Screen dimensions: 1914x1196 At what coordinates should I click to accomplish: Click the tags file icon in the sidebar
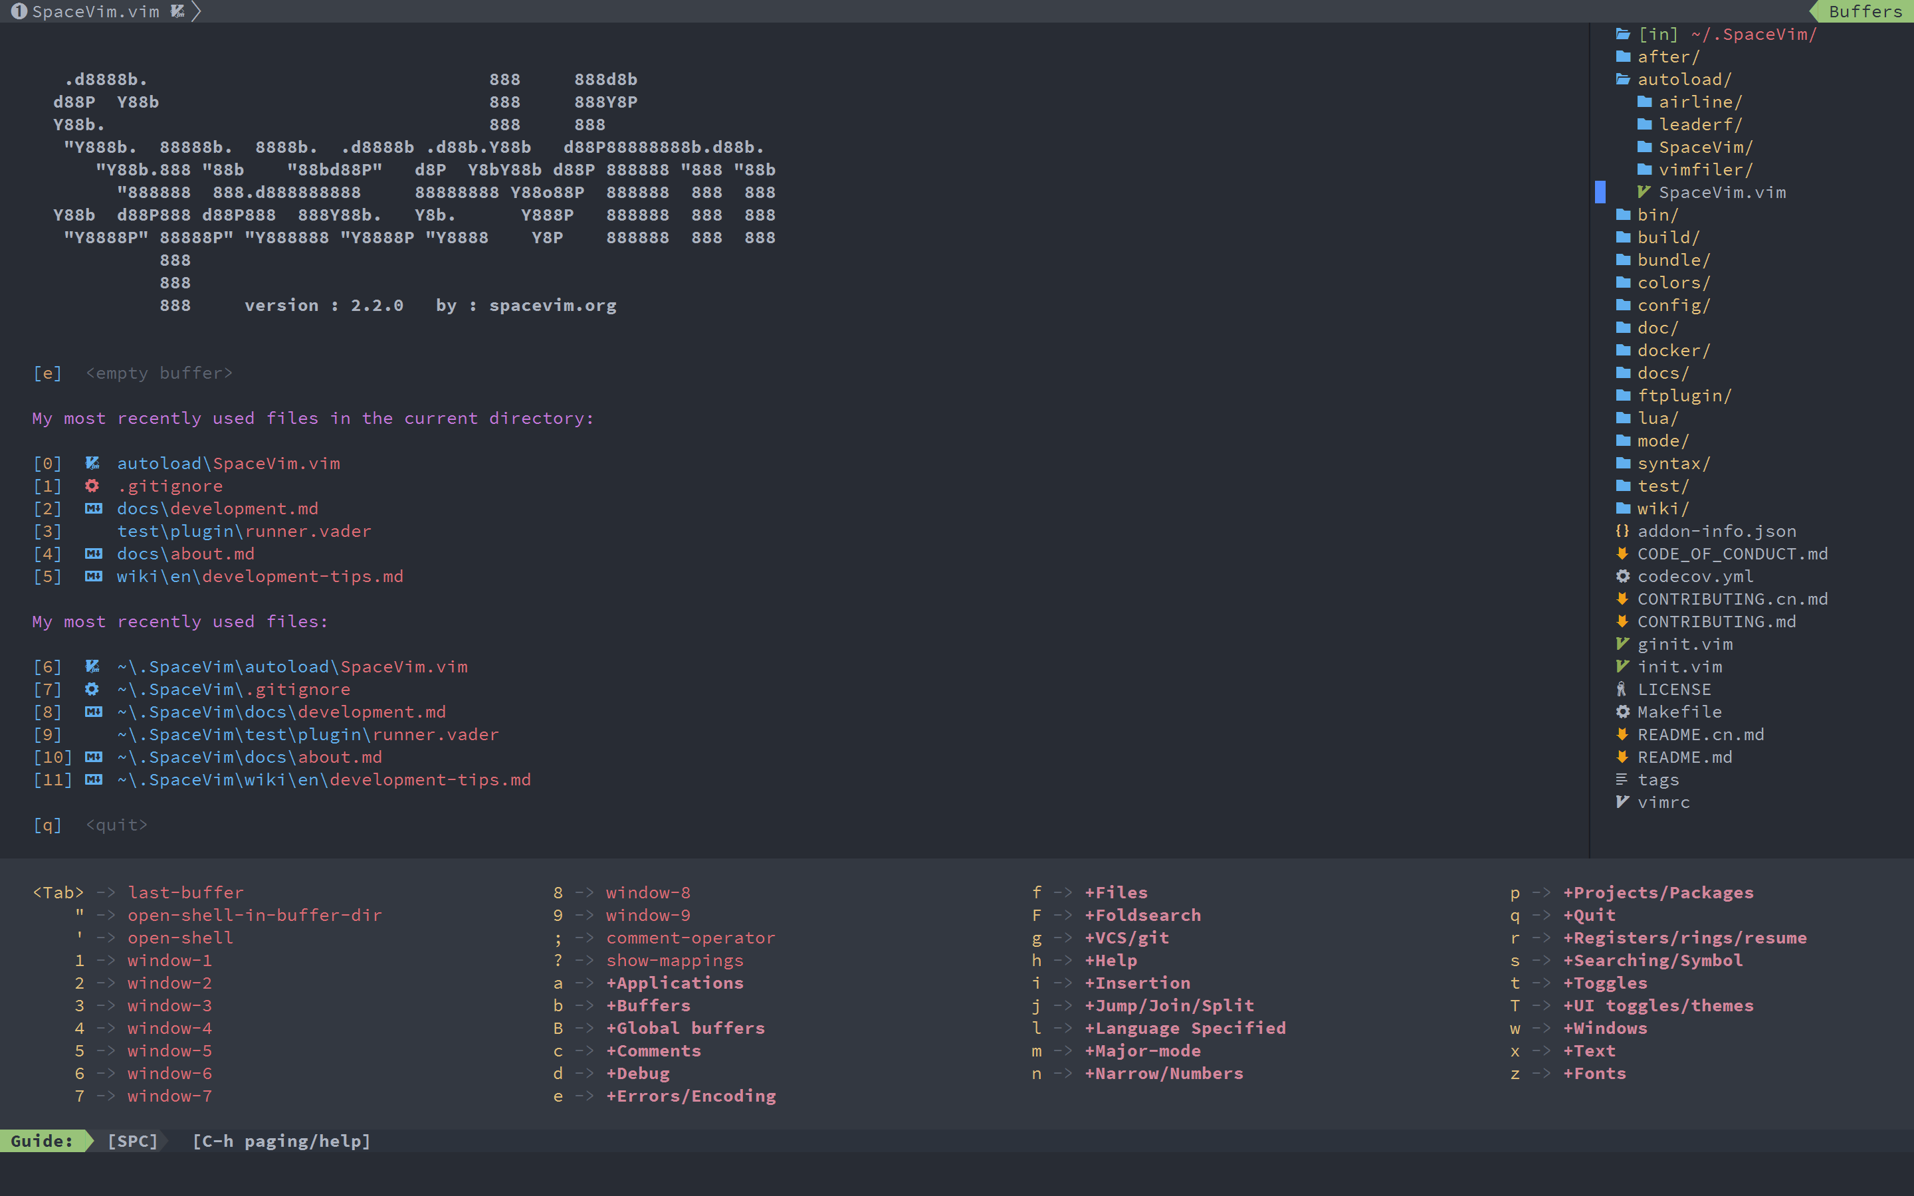point(1622,779)
